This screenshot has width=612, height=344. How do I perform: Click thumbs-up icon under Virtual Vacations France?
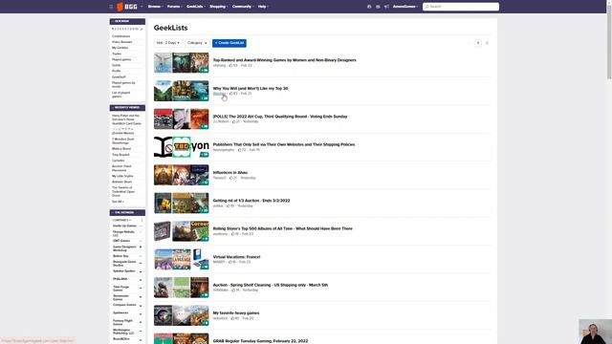coord(229,262)
